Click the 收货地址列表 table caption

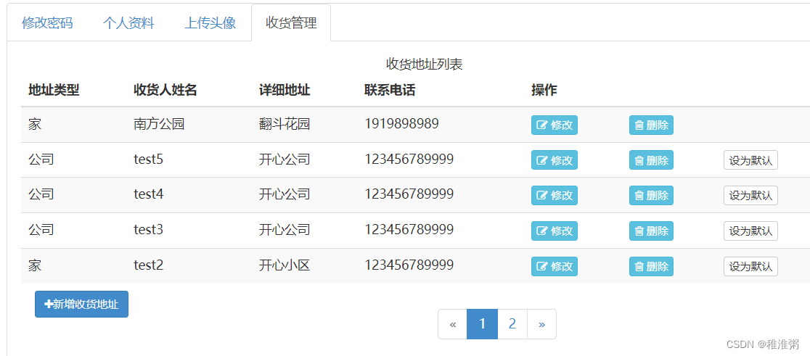tap(424, 65)
